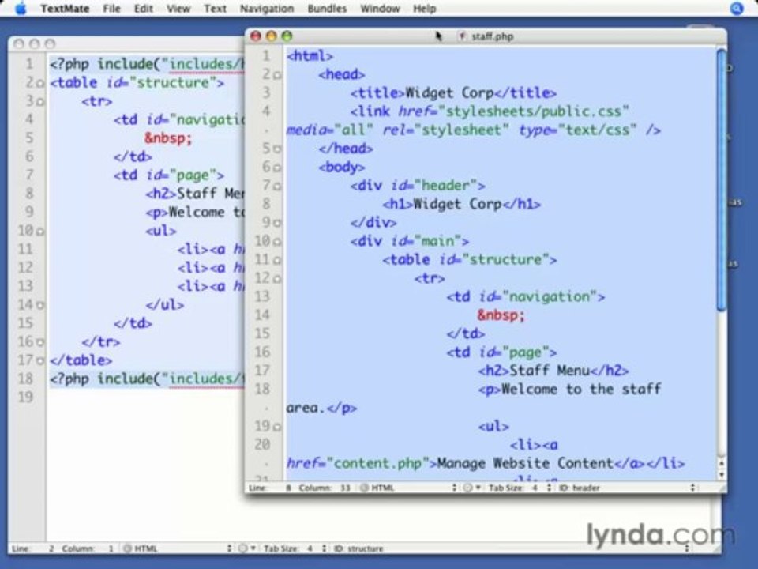The image size is (758, 569).
Task: Click the php include on line 18 of back window
Action: click(x=147, y=379)
